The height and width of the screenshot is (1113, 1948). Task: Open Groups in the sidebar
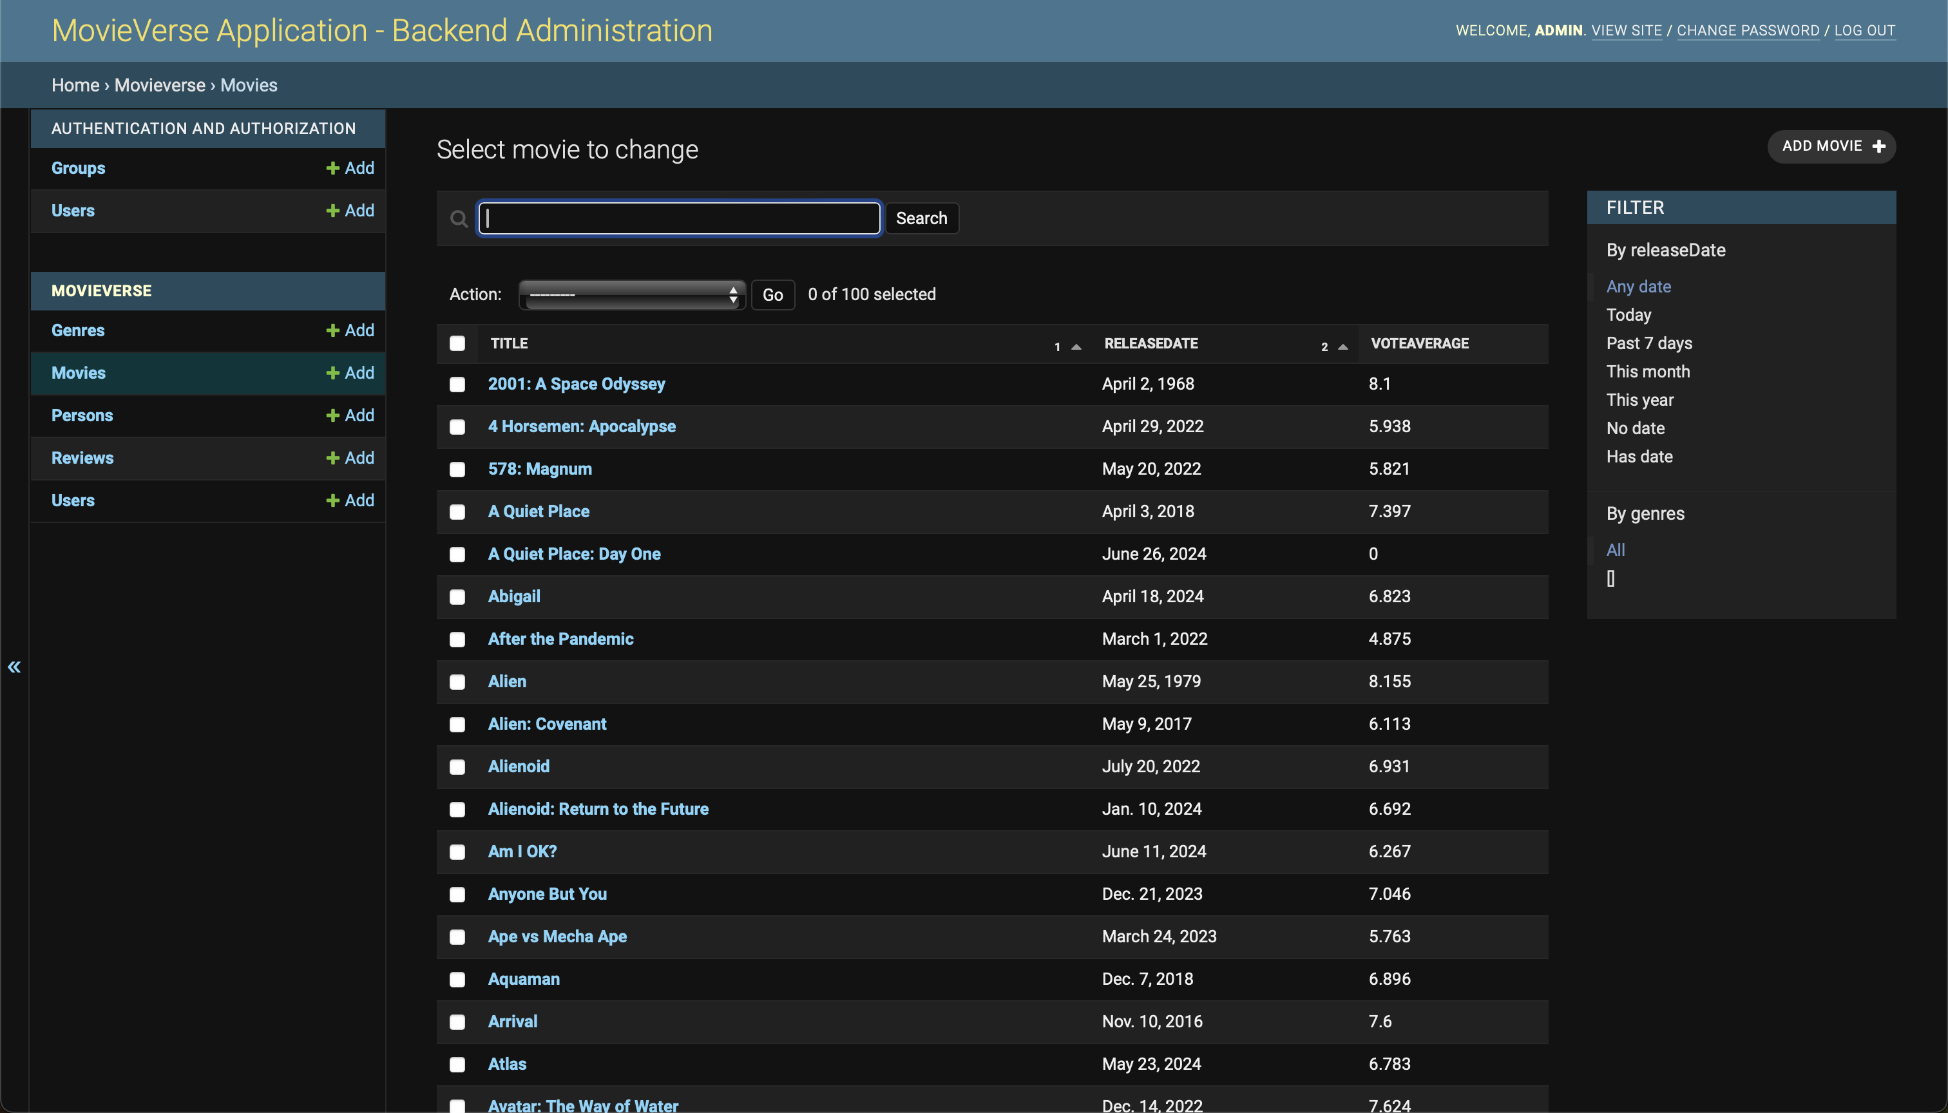point(78,168)
